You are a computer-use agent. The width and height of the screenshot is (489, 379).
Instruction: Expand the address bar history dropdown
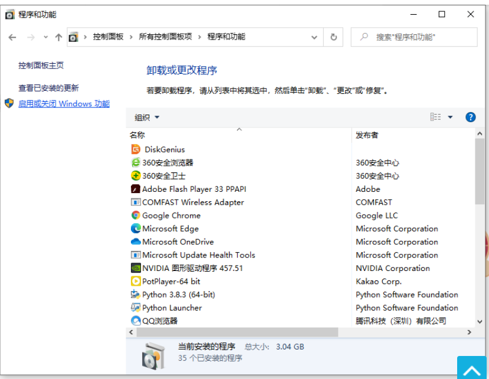tap(314, 37)
